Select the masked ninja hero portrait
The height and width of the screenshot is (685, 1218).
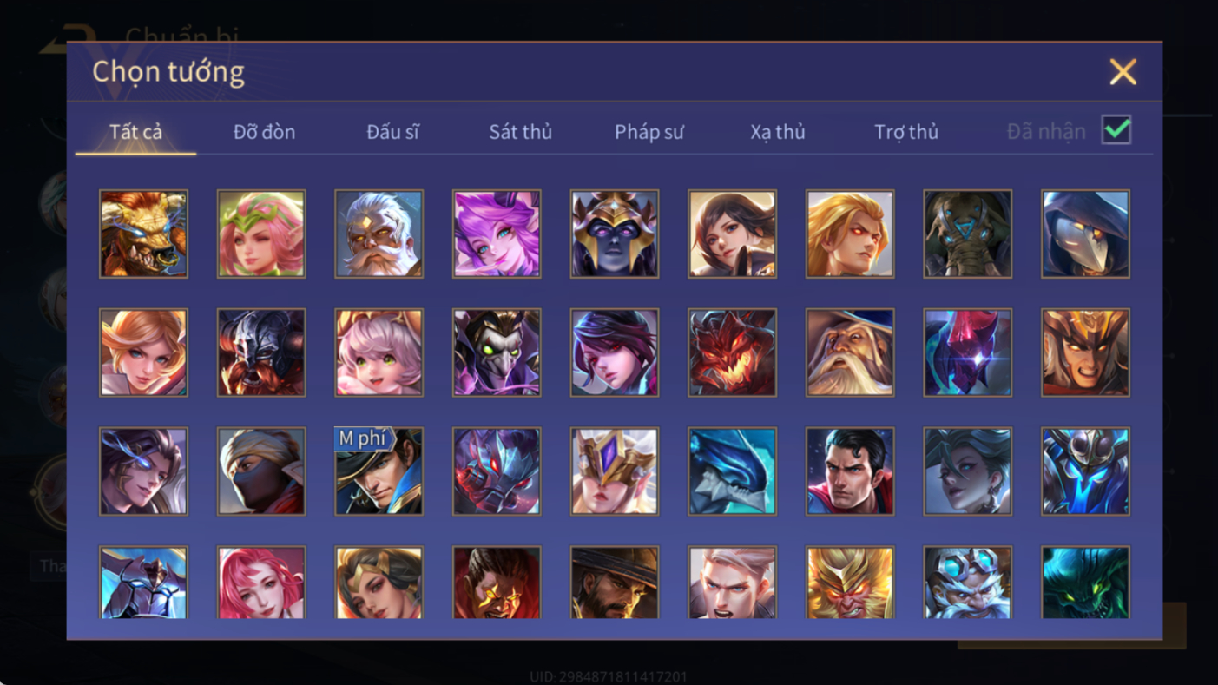(261, 472)
